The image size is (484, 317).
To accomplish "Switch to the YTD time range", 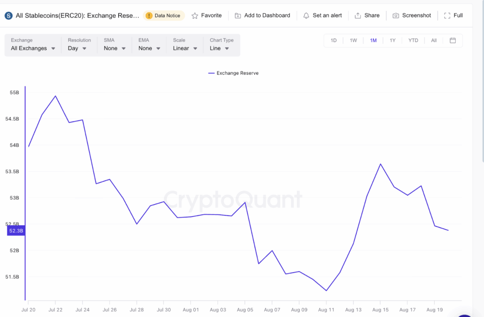I will 413,41.
